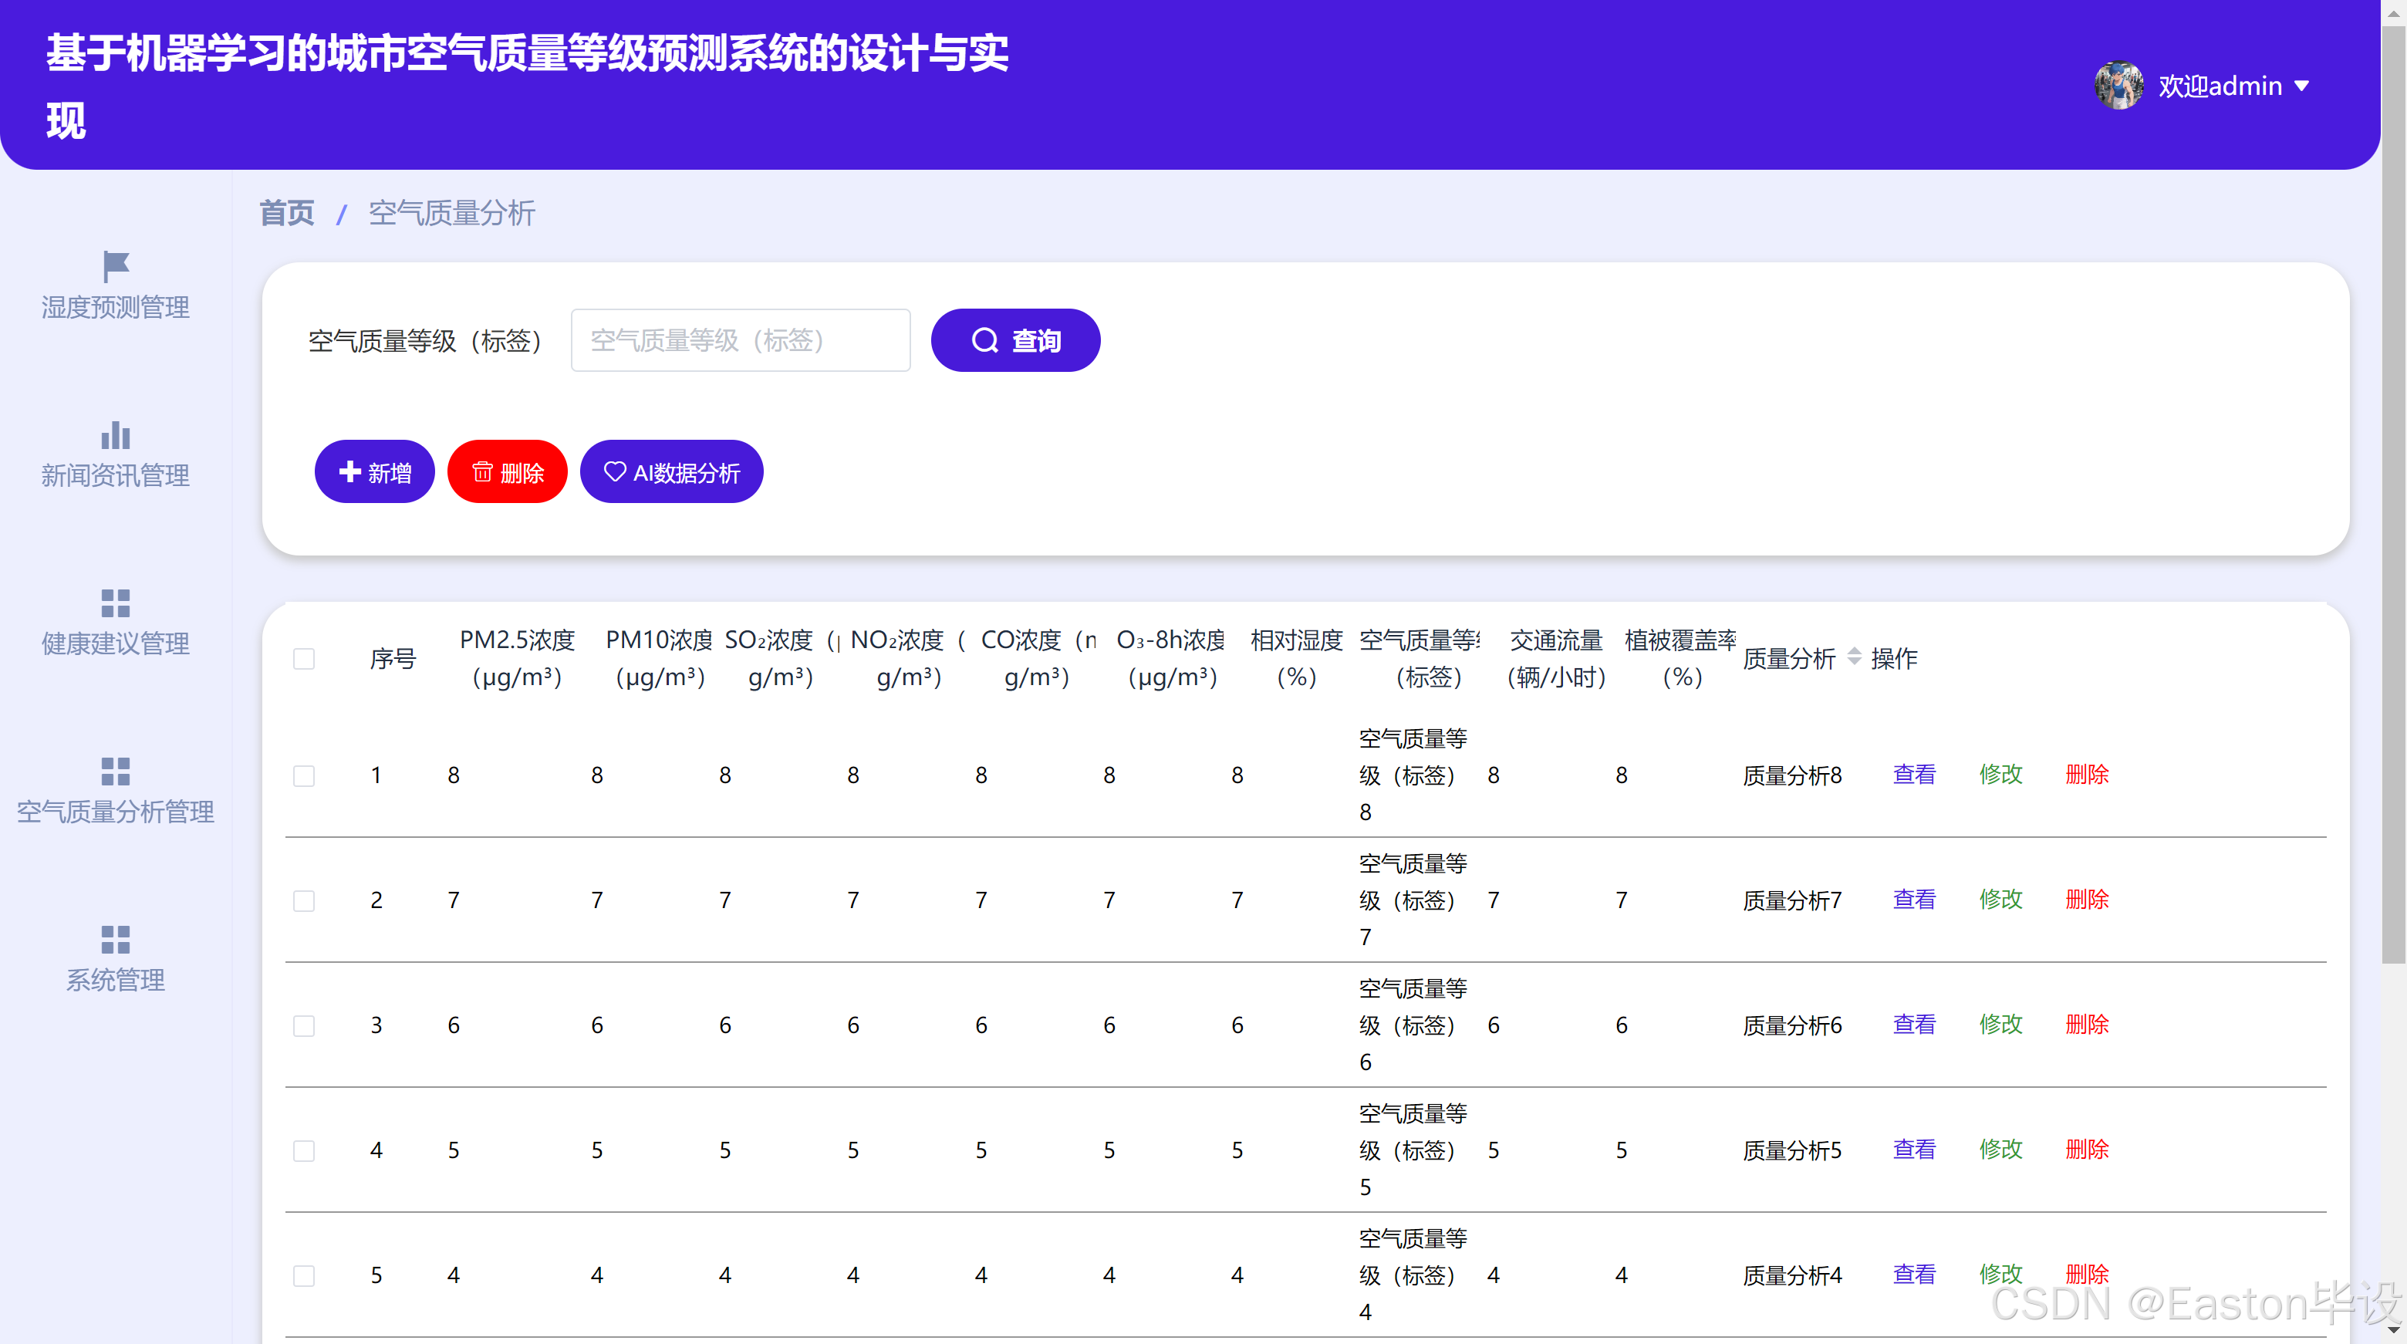The width and height of the screenshot is (2407, 1344).
Task: Click the 交通流量 column header
Action: tap(1556, 658)
